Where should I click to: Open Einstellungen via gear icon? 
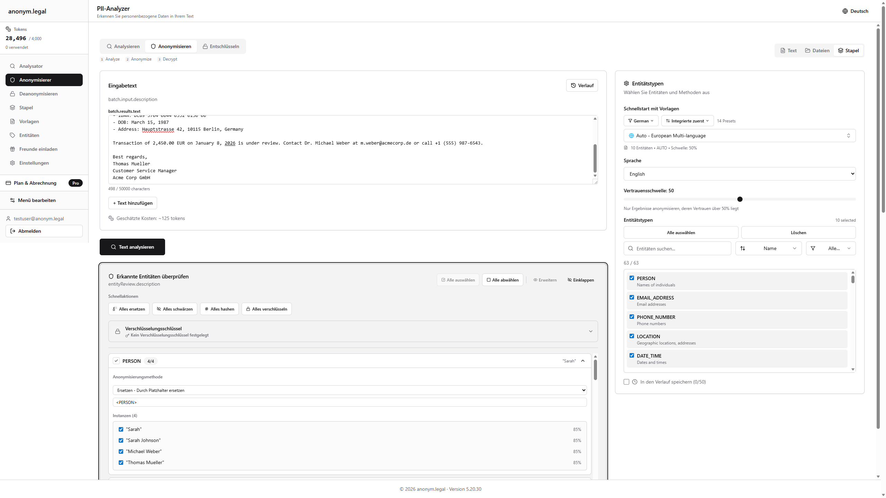click(12, 163)
